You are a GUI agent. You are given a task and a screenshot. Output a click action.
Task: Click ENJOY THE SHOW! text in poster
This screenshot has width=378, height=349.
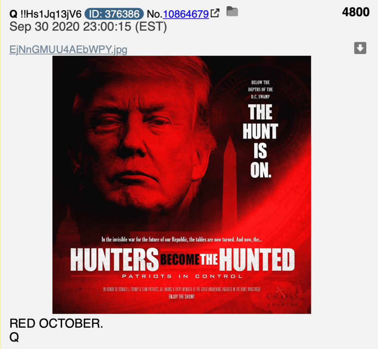coord(182,297)
